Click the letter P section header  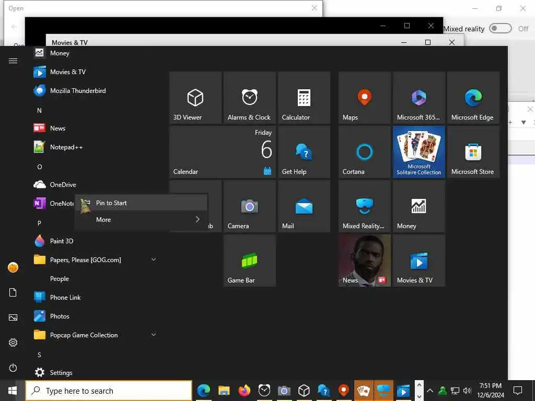39,223
